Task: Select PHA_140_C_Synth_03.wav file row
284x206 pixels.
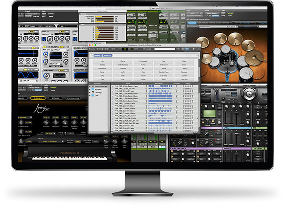Action: [x=125, y=108]
